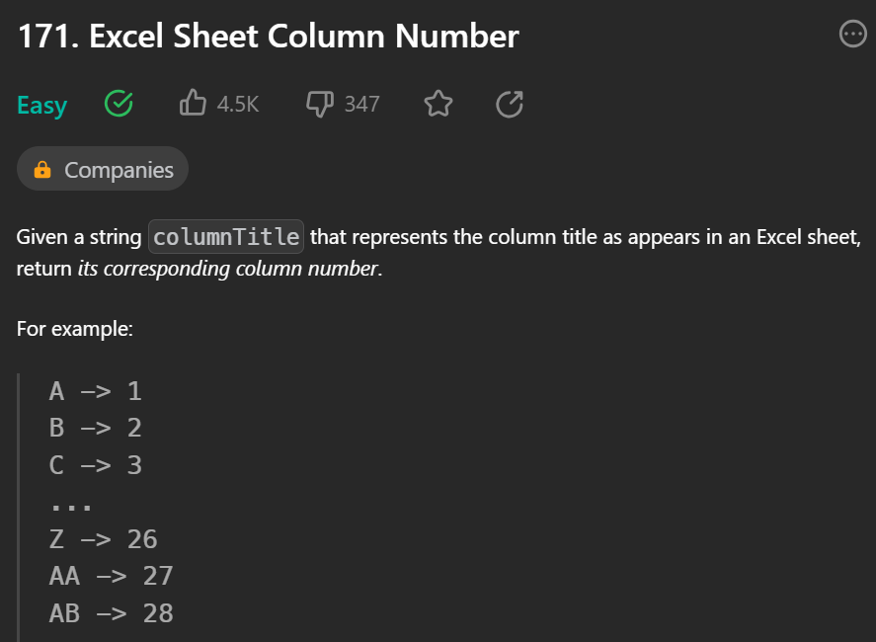Click the AB -> 28 example line

[111, 613]
